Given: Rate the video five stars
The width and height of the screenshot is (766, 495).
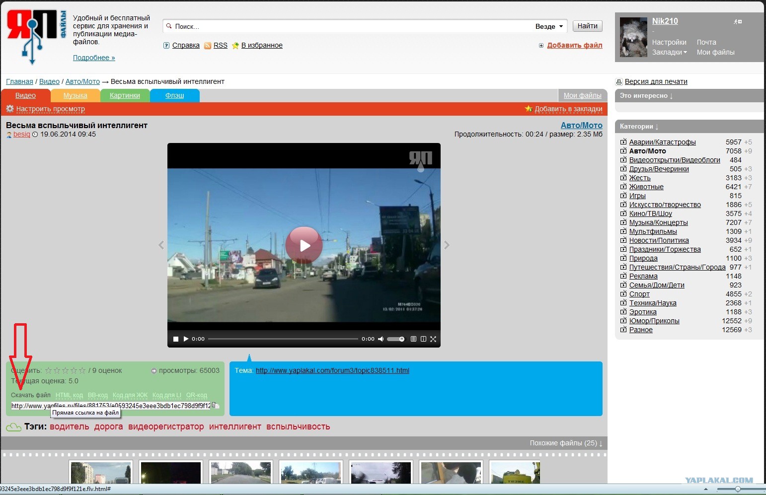Looking at the screenshot, I should pos(82,370).
